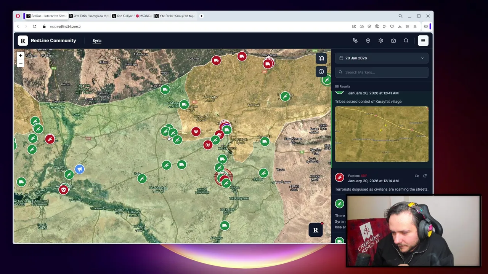Zoom out with the map minus button
Screen dimensions: 488x274
pyautogui.click(x=21, y=63)
